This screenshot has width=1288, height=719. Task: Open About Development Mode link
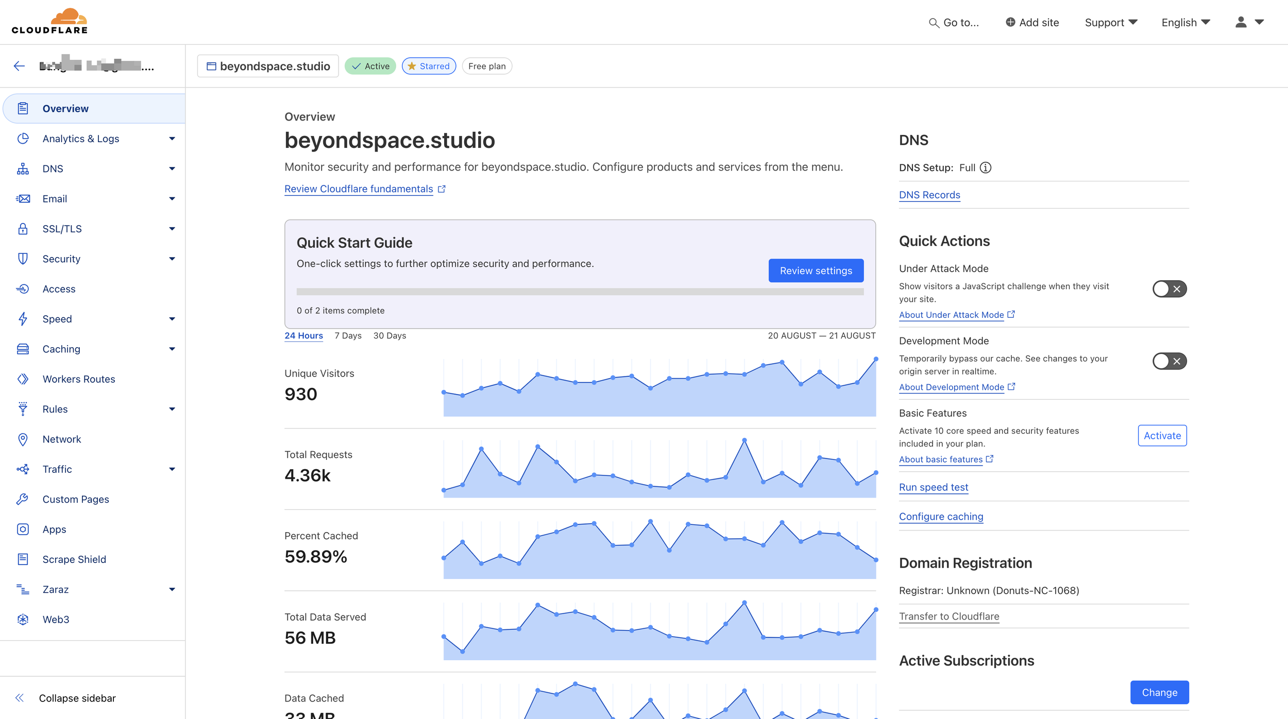pyautogui.click(x=957, y=387)
